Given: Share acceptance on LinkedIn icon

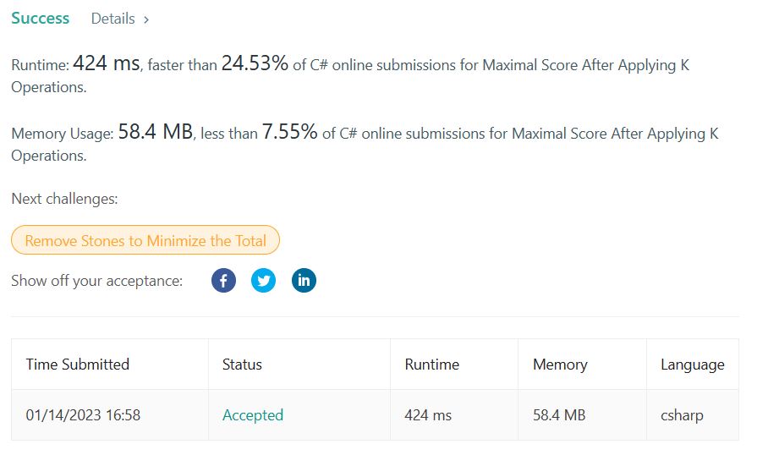Looking at the screenshot, I should tap(304, 281).
